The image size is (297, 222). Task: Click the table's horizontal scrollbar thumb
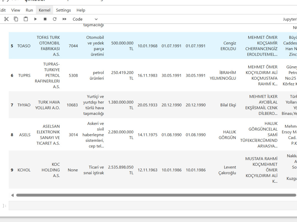pos(156,195)
